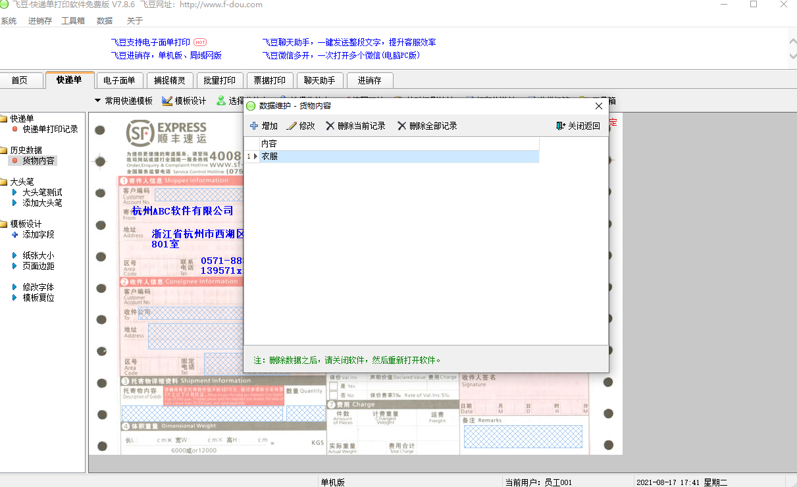Click the blue arrow icon beside 添加大头笔

15,203
